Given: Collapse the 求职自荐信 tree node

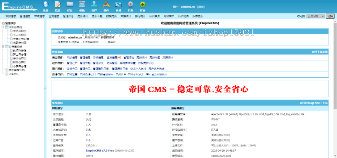Looking at the screenshot, I should (x=3, y=27).
